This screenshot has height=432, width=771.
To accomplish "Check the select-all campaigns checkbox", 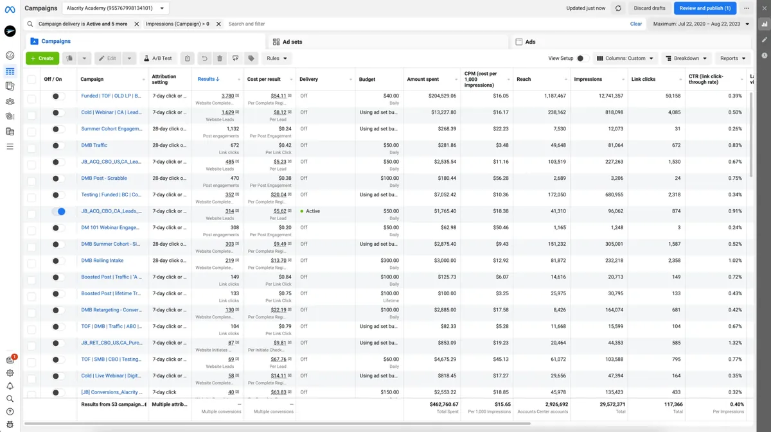I will coord(31,80).
